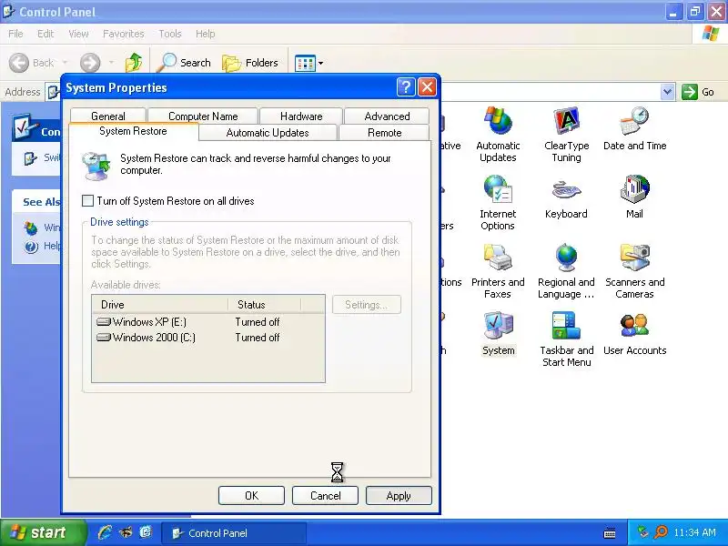This screenshot has height=546, width=728.
Task: Check Turn off System Restore on all drives
Action: (x=87, y=200)
